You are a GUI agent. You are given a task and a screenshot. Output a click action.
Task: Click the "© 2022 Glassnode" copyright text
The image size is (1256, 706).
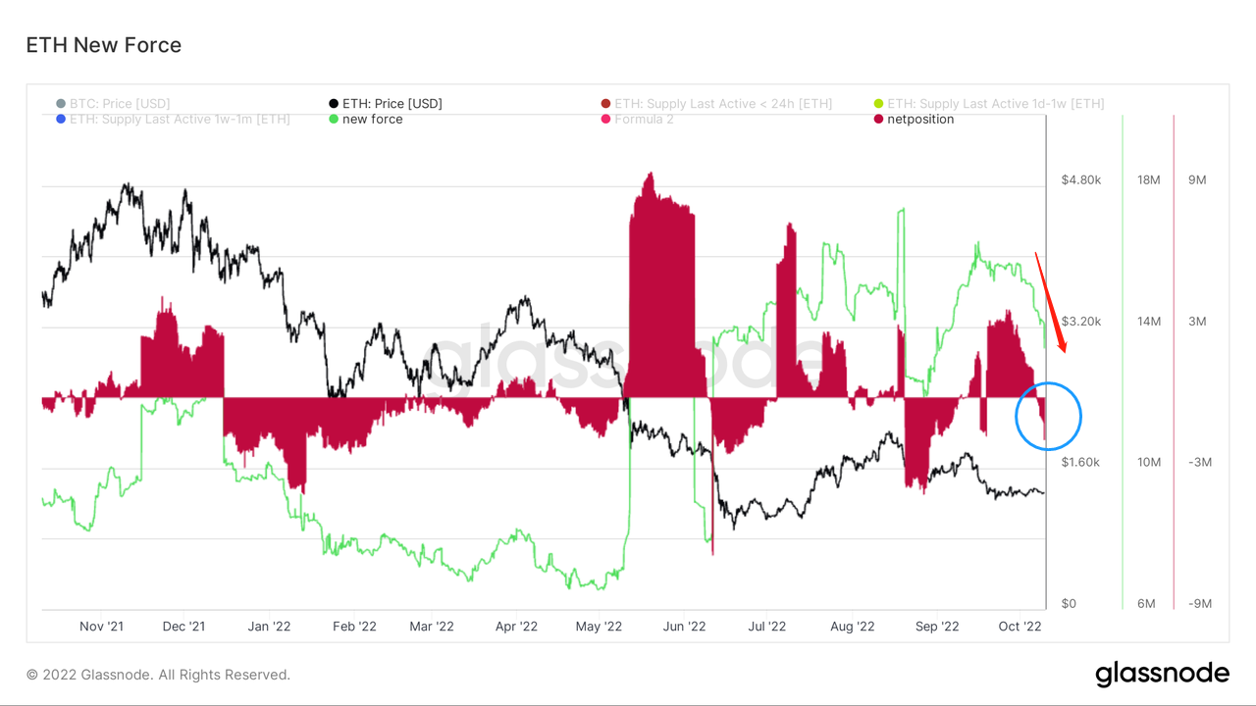pos(158,675)
